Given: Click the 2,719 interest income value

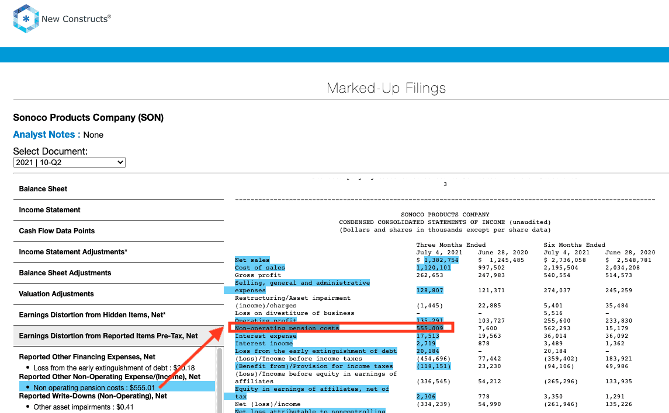Looking at the screenshot, I should pos(426,344).
